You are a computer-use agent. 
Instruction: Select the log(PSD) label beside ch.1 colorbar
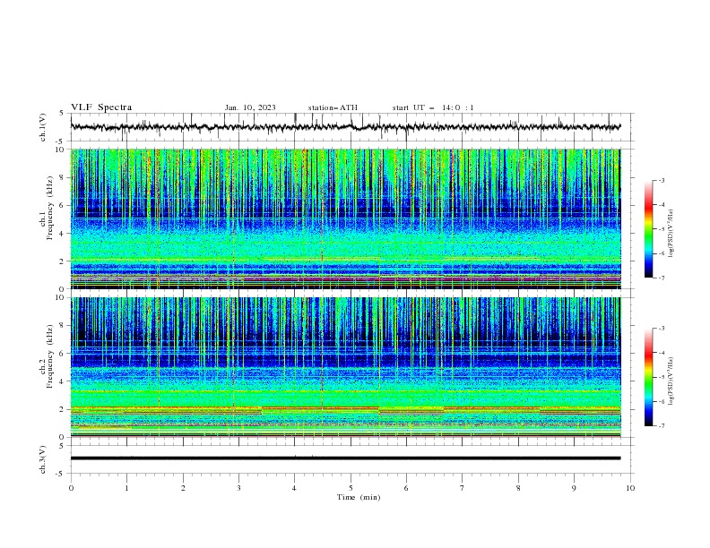point(671,234)
